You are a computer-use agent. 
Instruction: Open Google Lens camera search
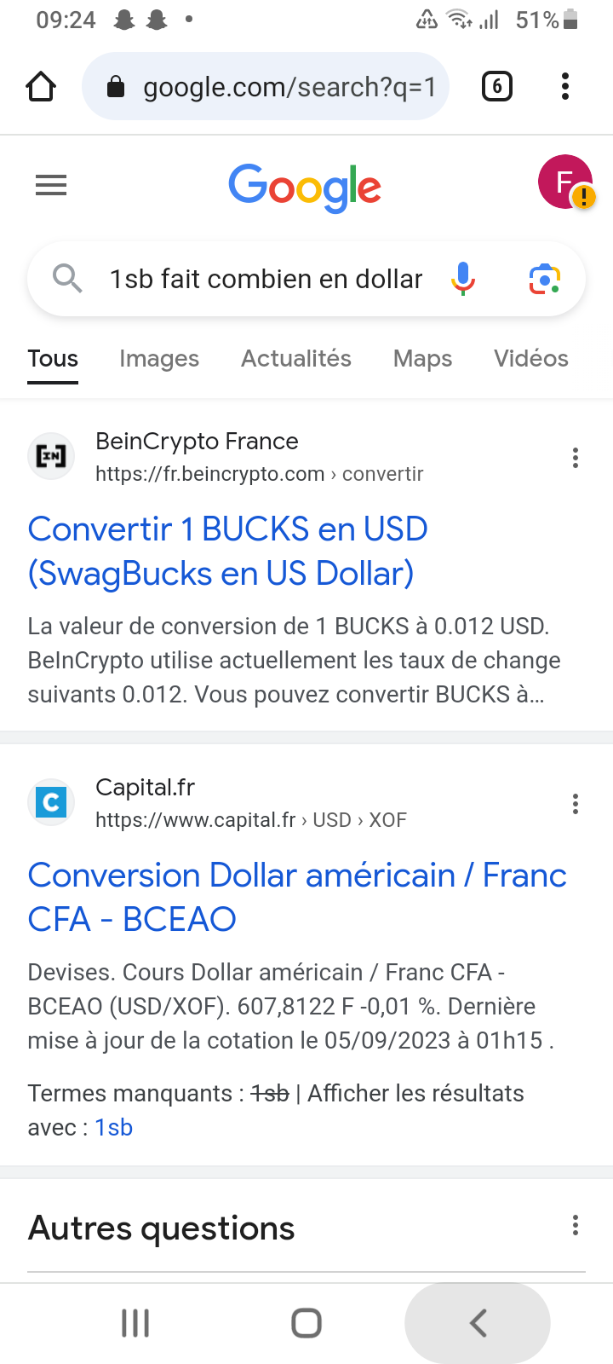click(545, 279)
